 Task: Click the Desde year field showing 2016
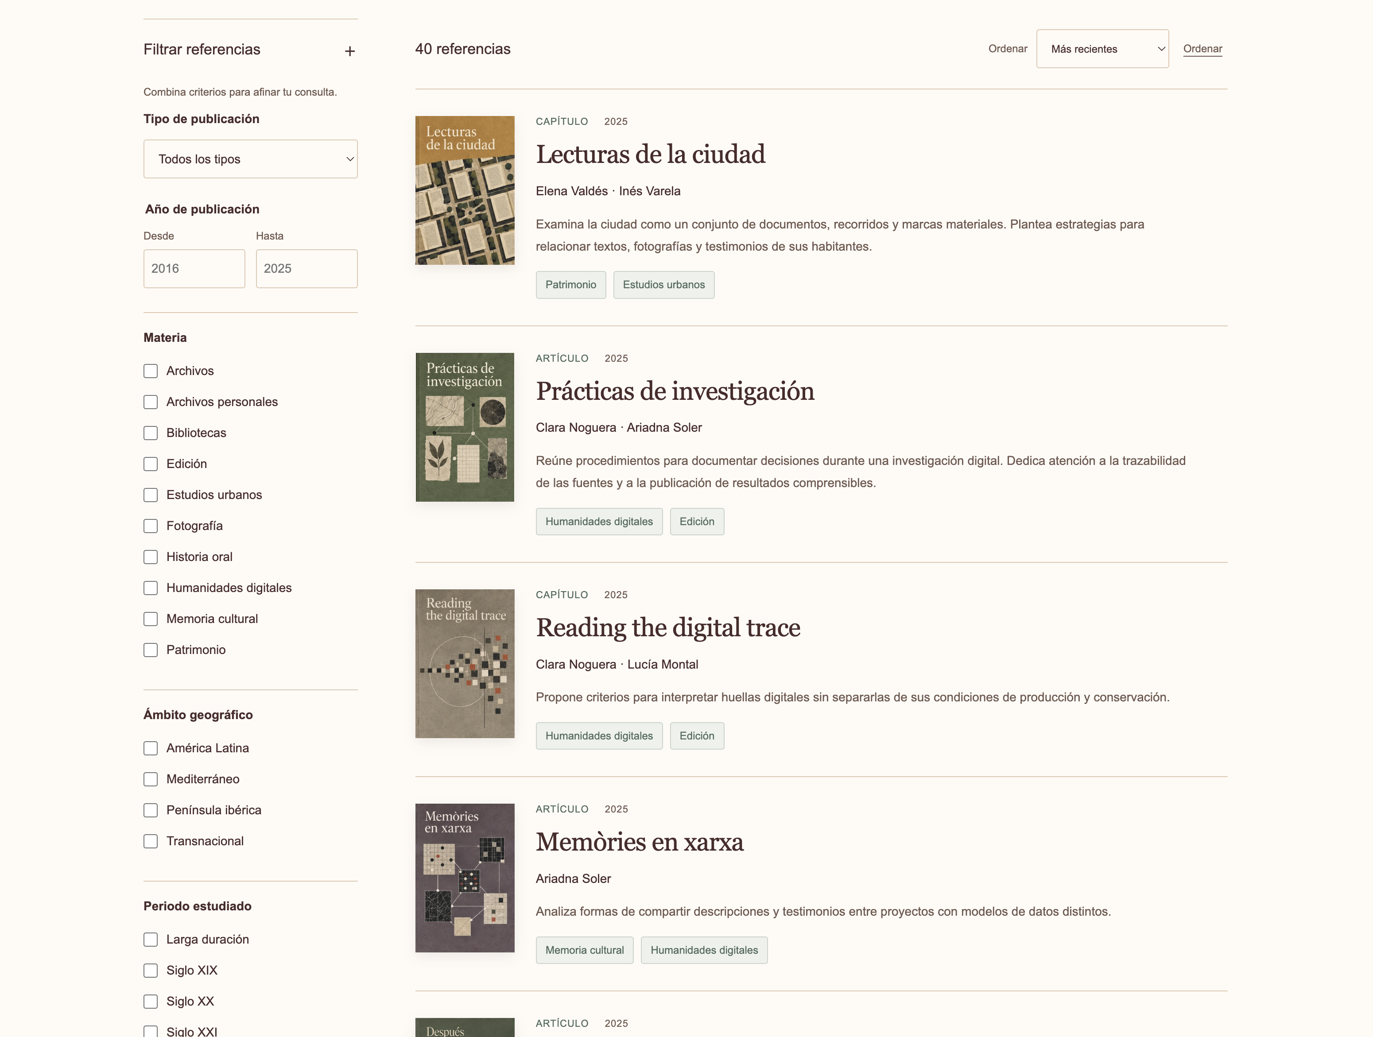(194, 269)
